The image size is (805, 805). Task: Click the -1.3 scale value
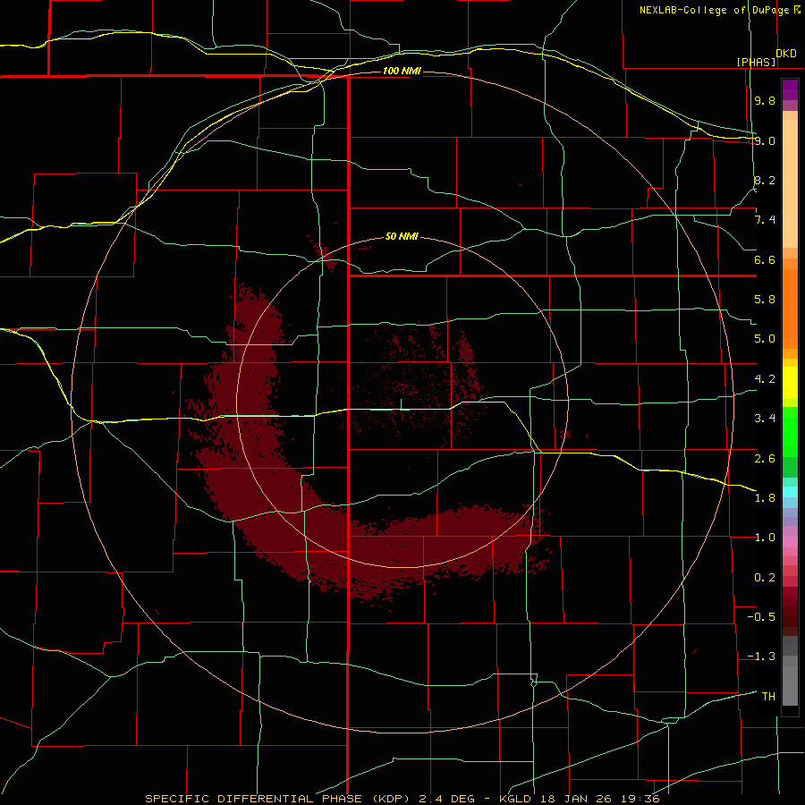coord(761,657)
